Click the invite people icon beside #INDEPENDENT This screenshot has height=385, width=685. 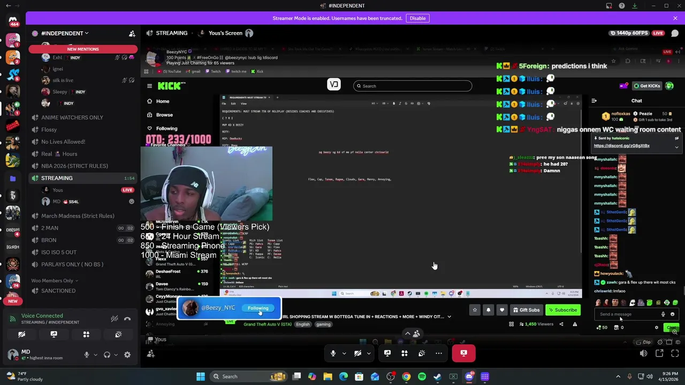coord(132,34)
